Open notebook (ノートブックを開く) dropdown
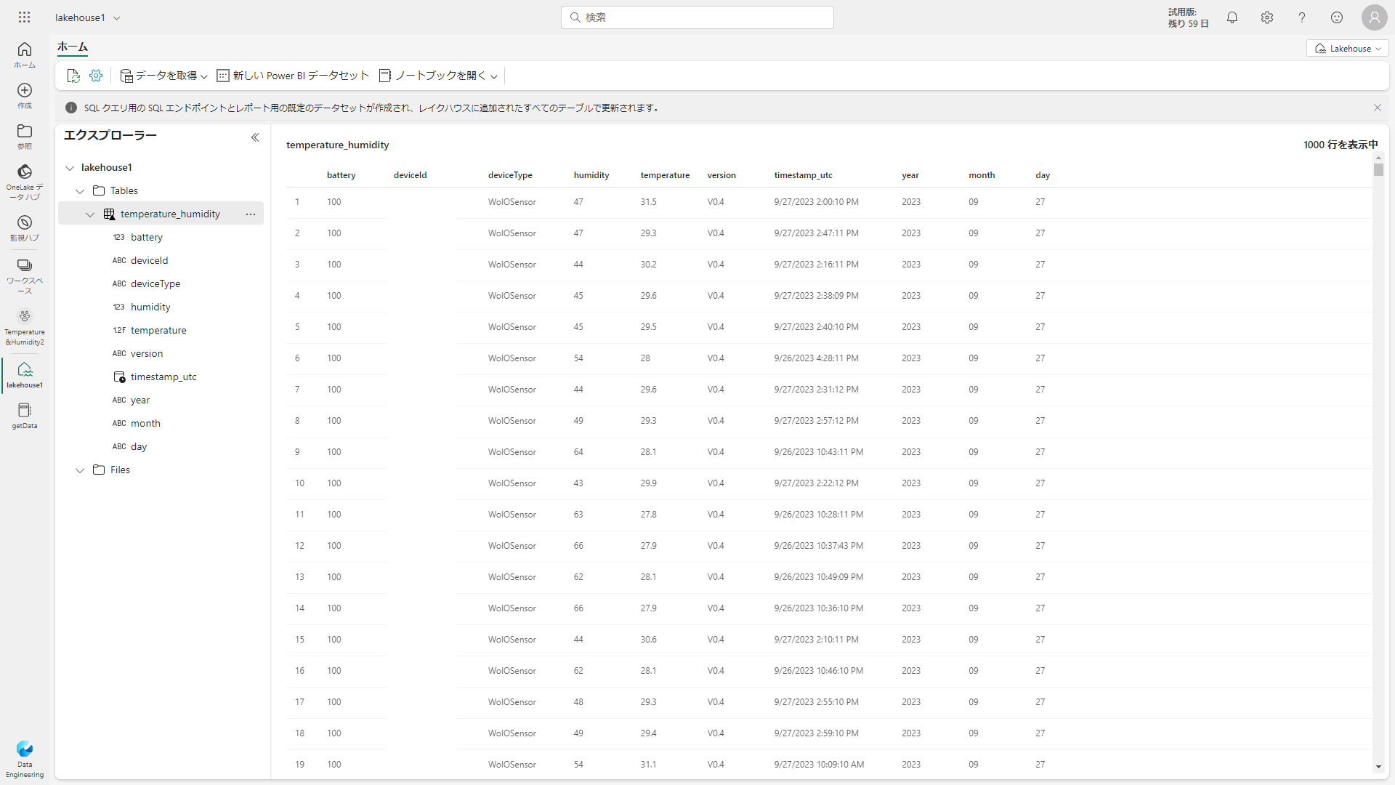Screen dimensions: 1395x785 (439, 76)
